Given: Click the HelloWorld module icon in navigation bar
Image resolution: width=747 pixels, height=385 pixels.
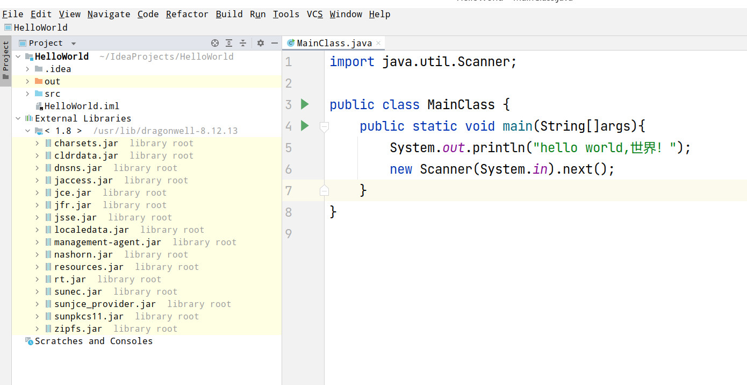Looking at the screenshot, I should click(x=8, y=27).
